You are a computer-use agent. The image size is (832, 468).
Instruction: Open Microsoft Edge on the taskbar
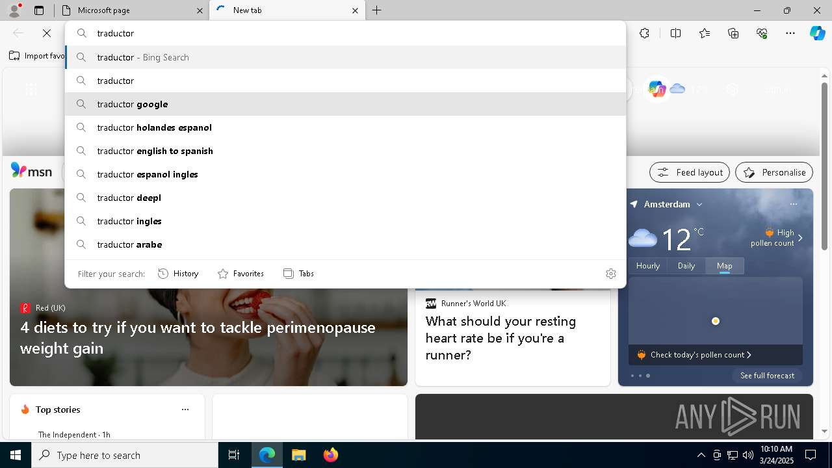click(267, 455)
